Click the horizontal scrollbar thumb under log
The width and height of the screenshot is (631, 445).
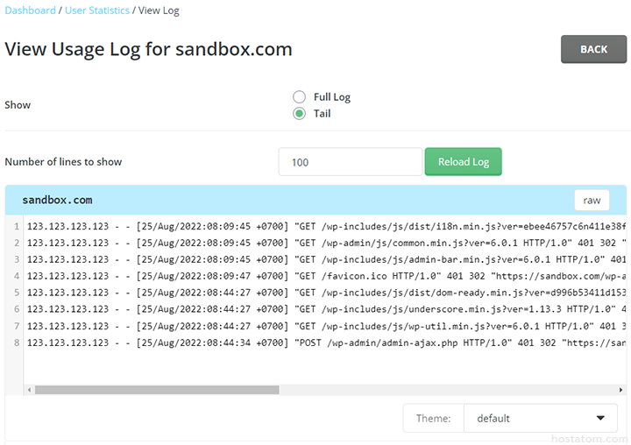(156, 390)
